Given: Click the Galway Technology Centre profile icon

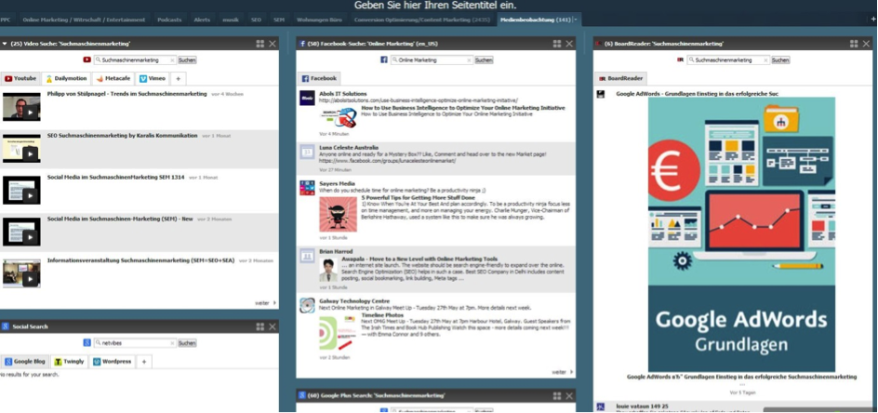Looking at the screenshot, I should (307, 305).
